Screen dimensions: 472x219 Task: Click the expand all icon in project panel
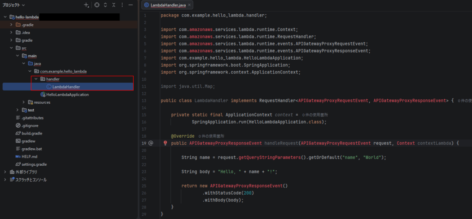click(x=106, y=5)
